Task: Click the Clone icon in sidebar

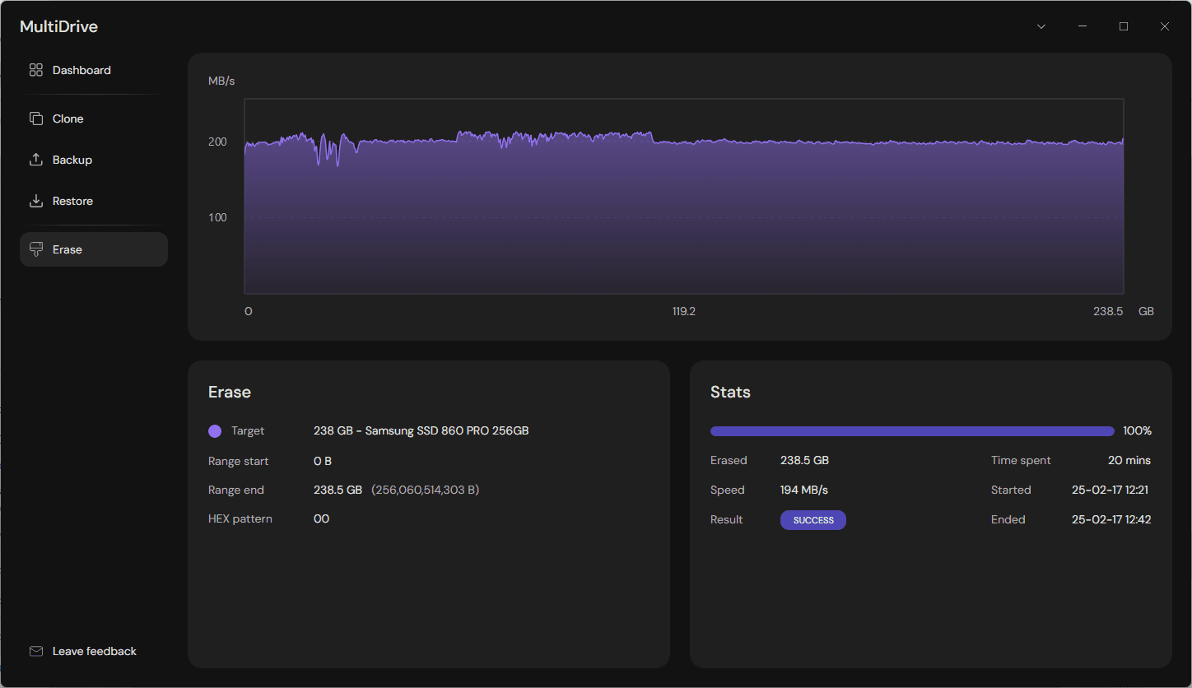Action: tap(35, 119)
